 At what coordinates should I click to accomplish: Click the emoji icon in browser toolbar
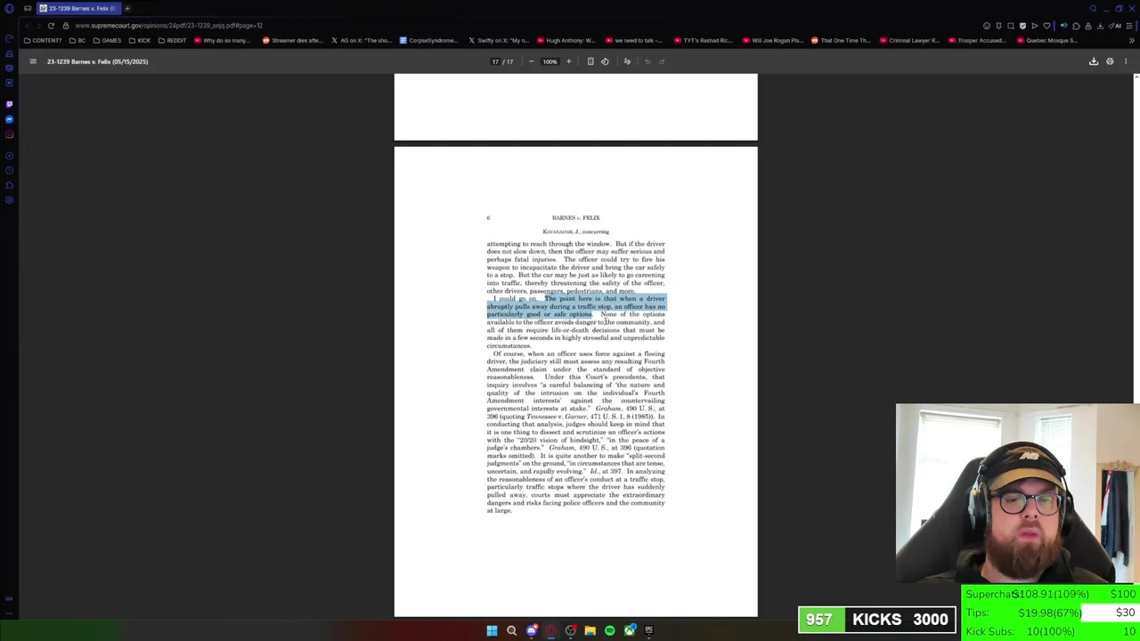[986, 26]
